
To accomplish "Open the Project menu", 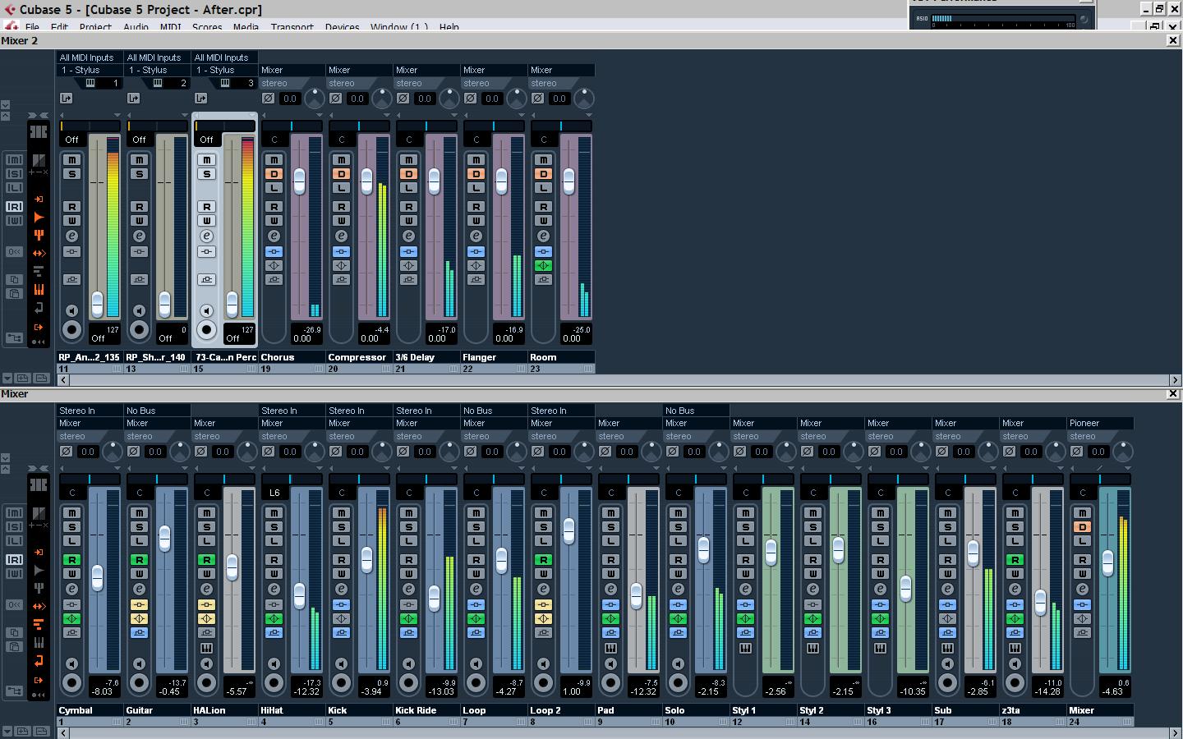I will point(95,27).
